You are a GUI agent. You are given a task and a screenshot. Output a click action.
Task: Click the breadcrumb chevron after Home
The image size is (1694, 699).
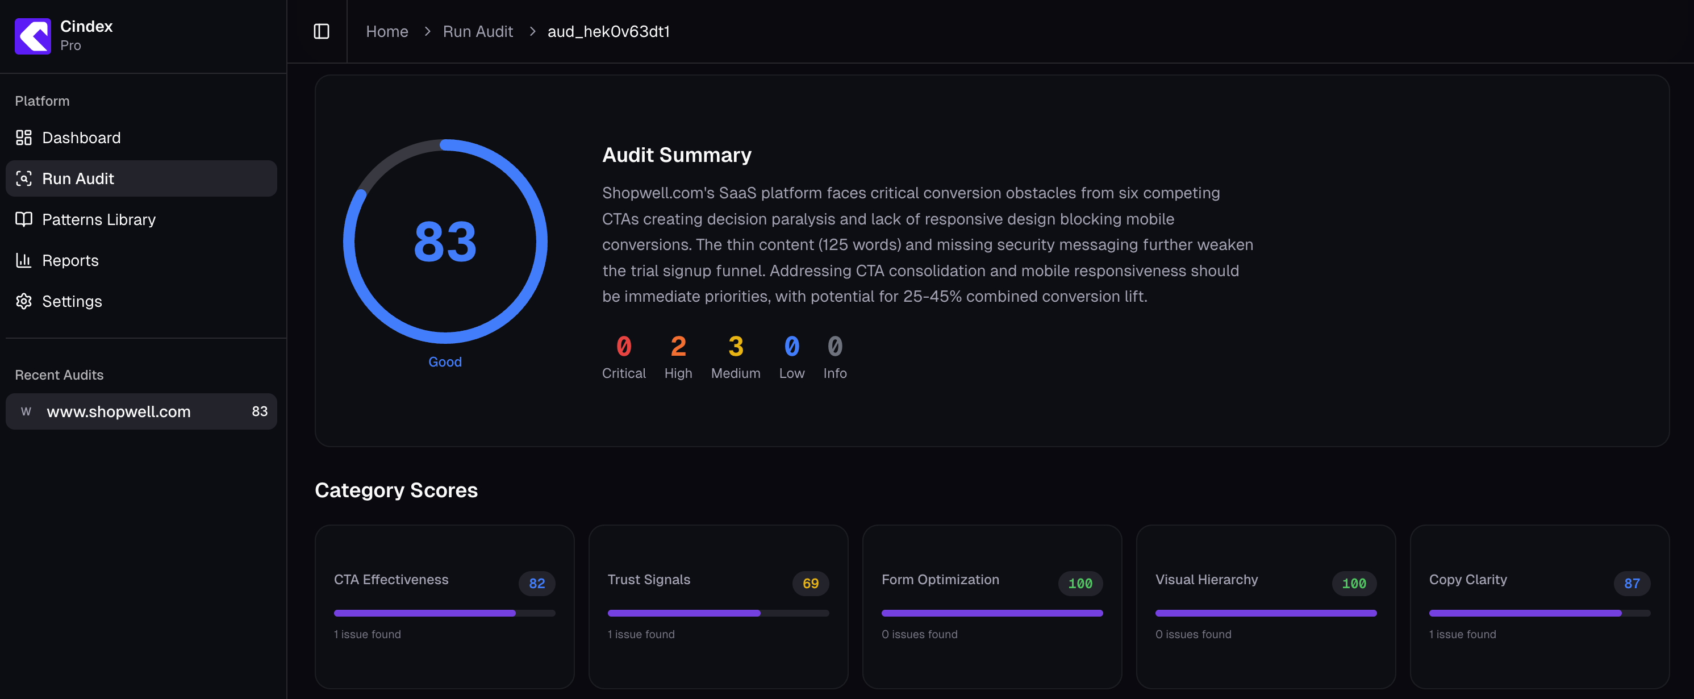(427, 31)
